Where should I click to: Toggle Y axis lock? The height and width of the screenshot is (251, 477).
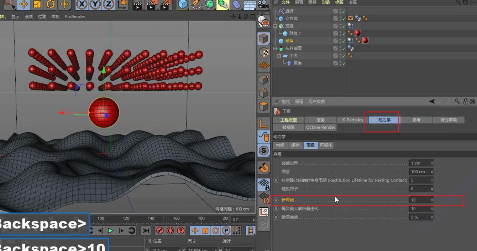point(95,4)
